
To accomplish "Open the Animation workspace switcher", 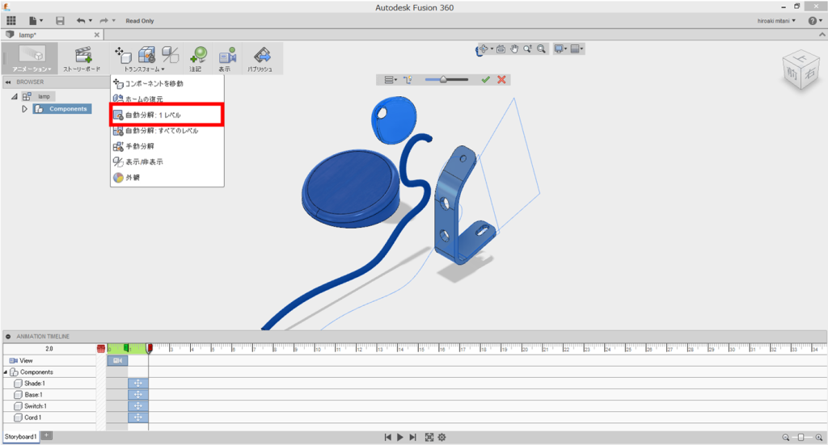I will coord(32,58).
